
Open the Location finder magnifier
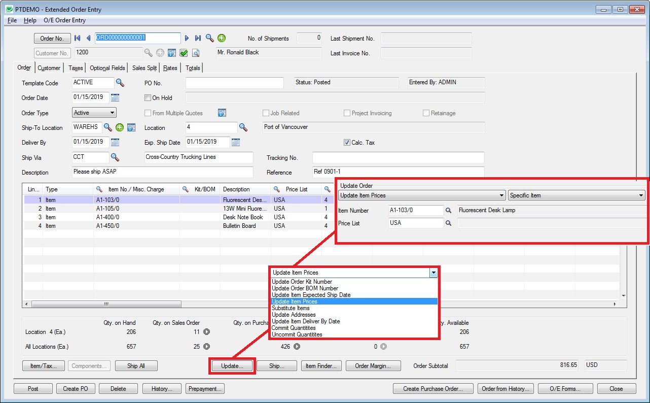click(x=243, y=127)
